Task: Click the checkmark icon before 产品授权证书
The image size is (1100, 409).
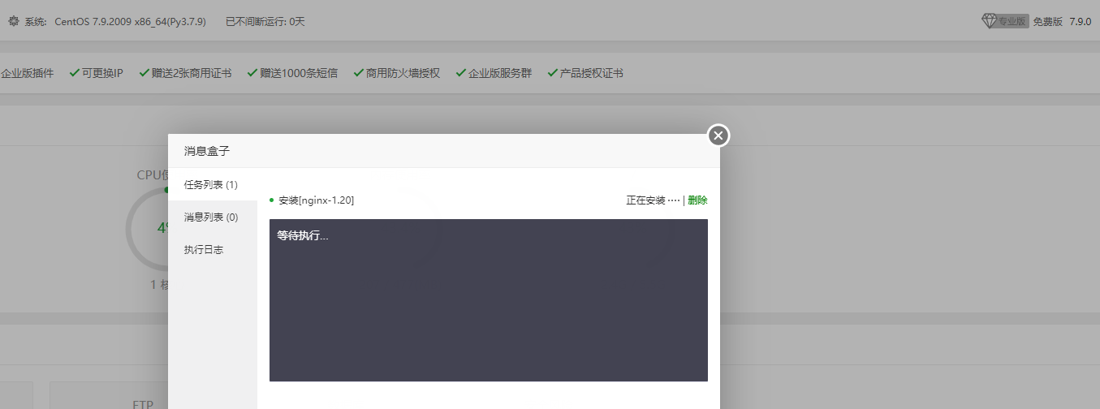Action: 552,73
